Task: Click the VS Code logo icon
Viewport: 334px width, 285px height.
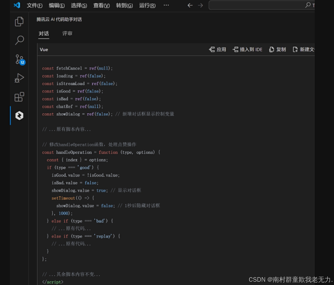Action: (17, 5)
